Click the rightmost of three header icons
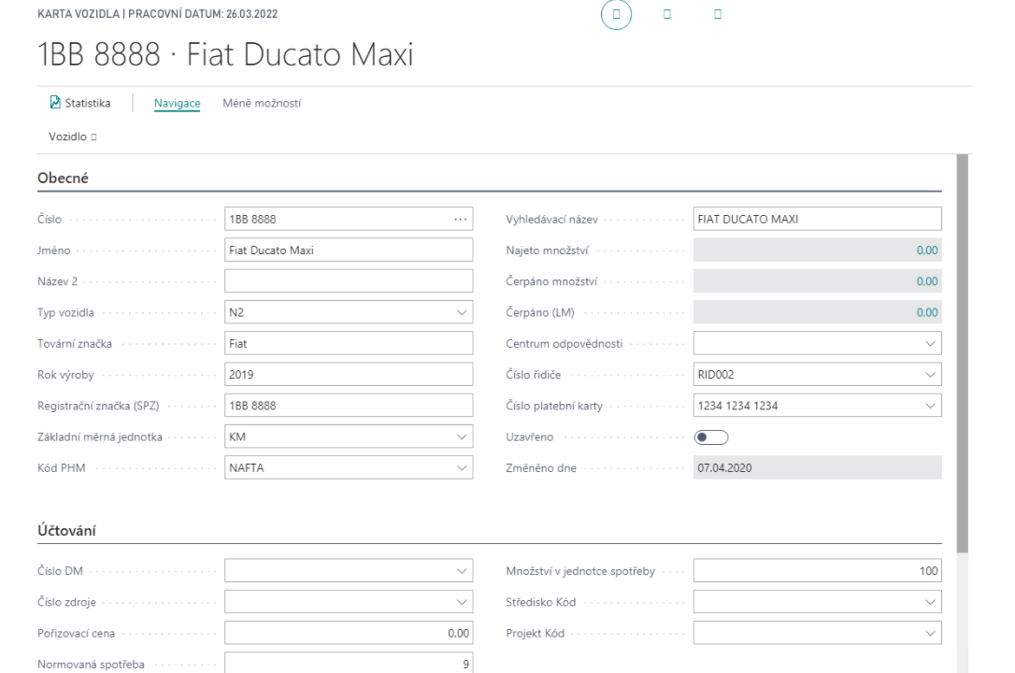 pyautogui.click(x=717, y=16)
